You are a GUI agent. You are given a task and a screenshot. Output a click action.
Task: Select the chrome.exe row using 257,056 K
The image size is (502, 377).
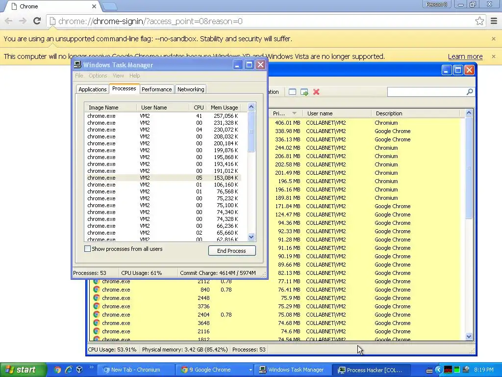pyautogui.click(x=163, y=116)
